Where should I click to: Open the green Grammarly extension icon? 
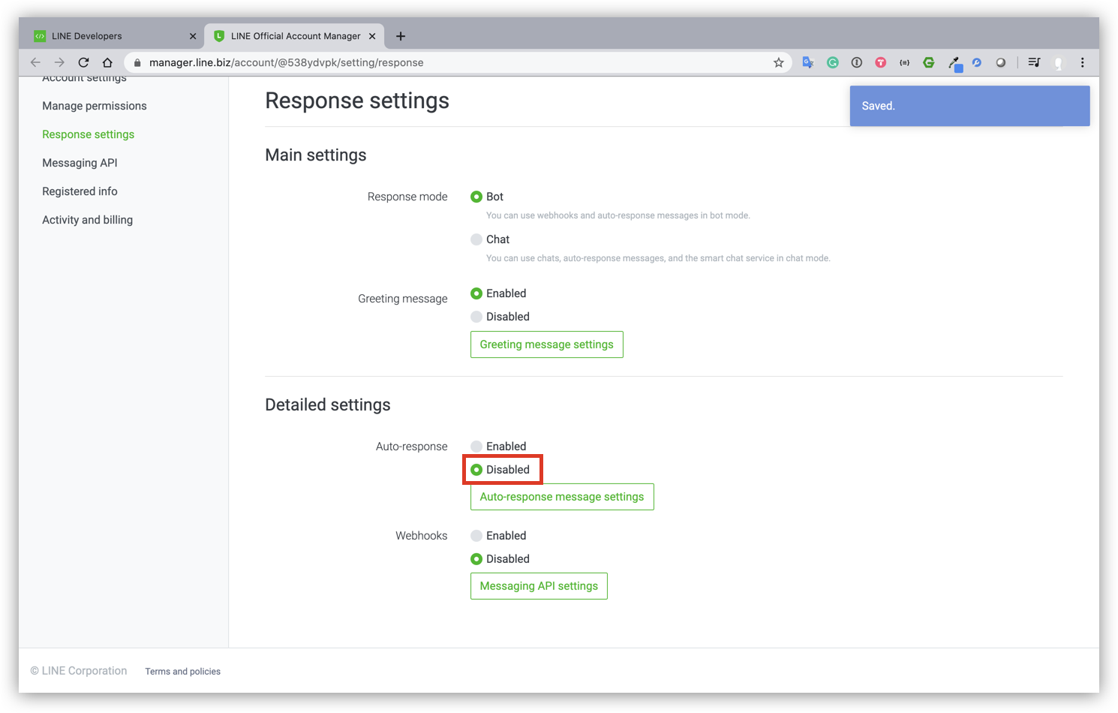pyautogui.click(x=832, y=62)
